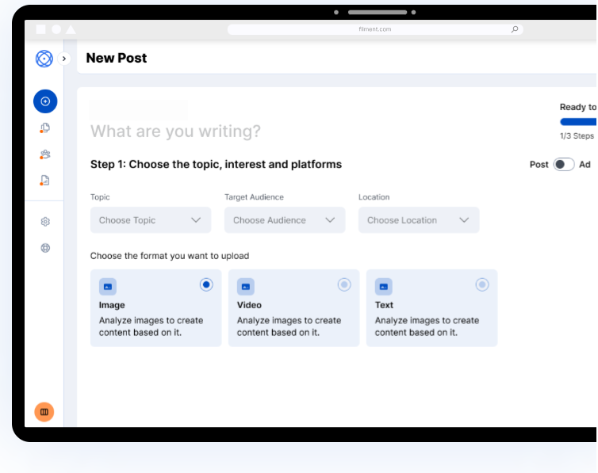Toggle the Post/Ad switch
The width and height of the screenshot is (598, 473).
coord(563,165)
